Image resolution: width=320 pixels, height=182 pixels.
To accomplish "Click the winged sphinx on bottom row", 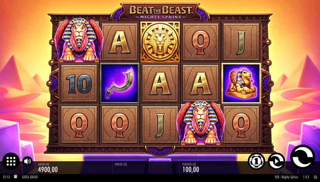I will click(201, 123).
